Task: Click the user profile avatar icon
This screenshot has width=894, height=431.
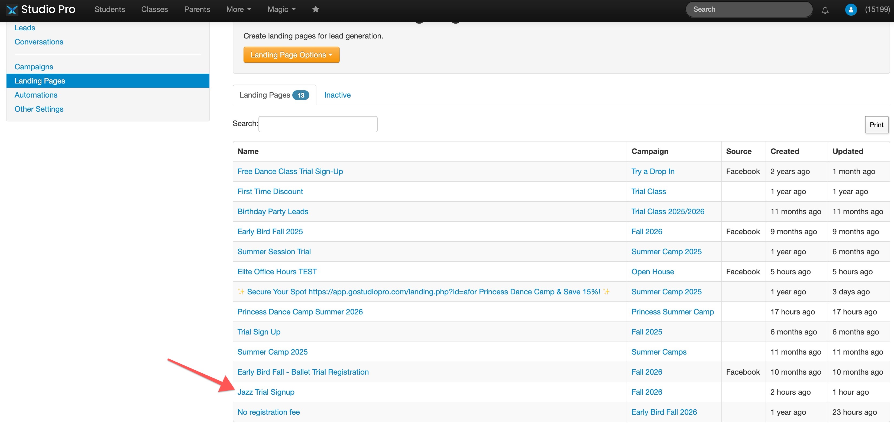Action: pos(851,10)
